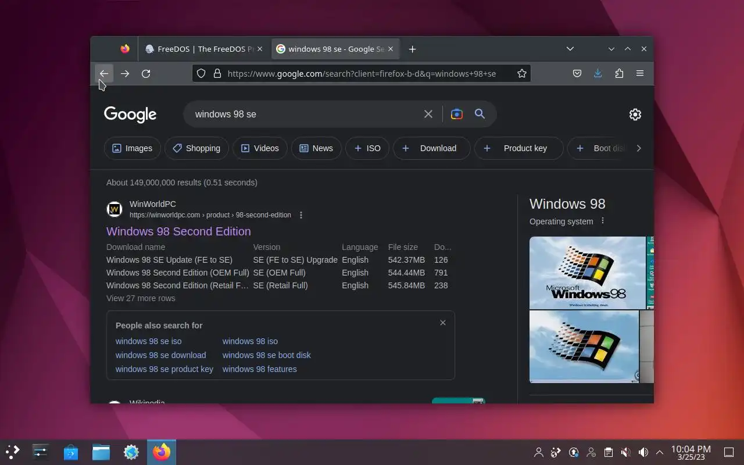Dismiss the People also search for box
The height and width of the screenshot is (465, 744).
tap(443, 323)
